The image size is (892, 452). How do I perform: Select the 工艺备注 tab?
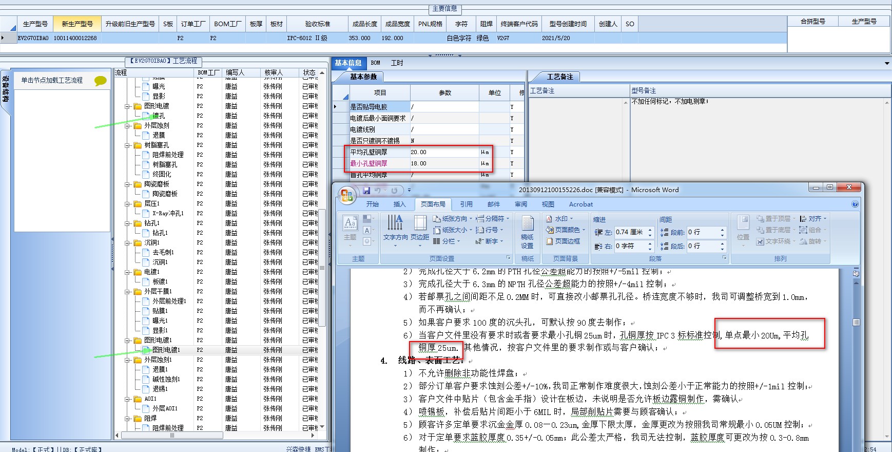click(x=559, y=77)
